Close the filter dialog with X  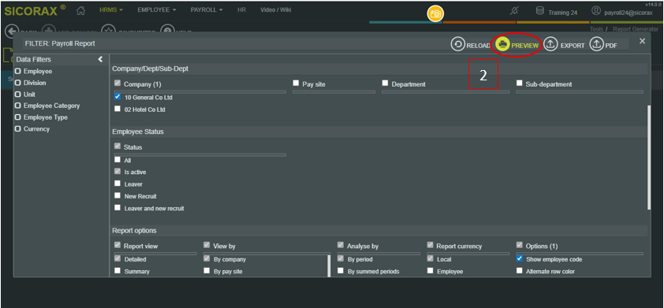(642, 41)
